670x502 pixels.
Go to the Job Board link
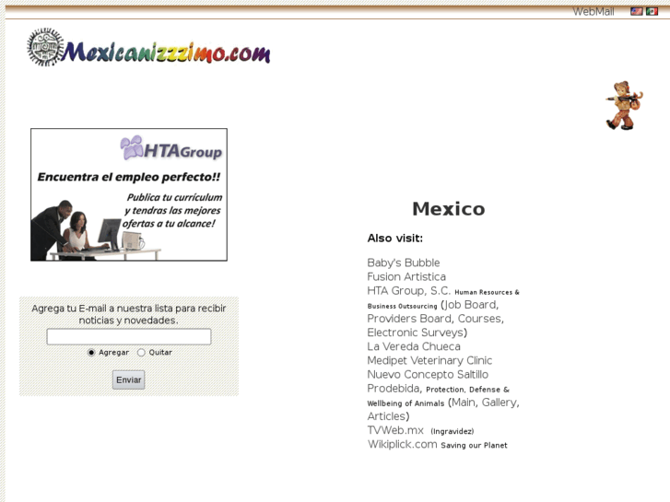470,305
